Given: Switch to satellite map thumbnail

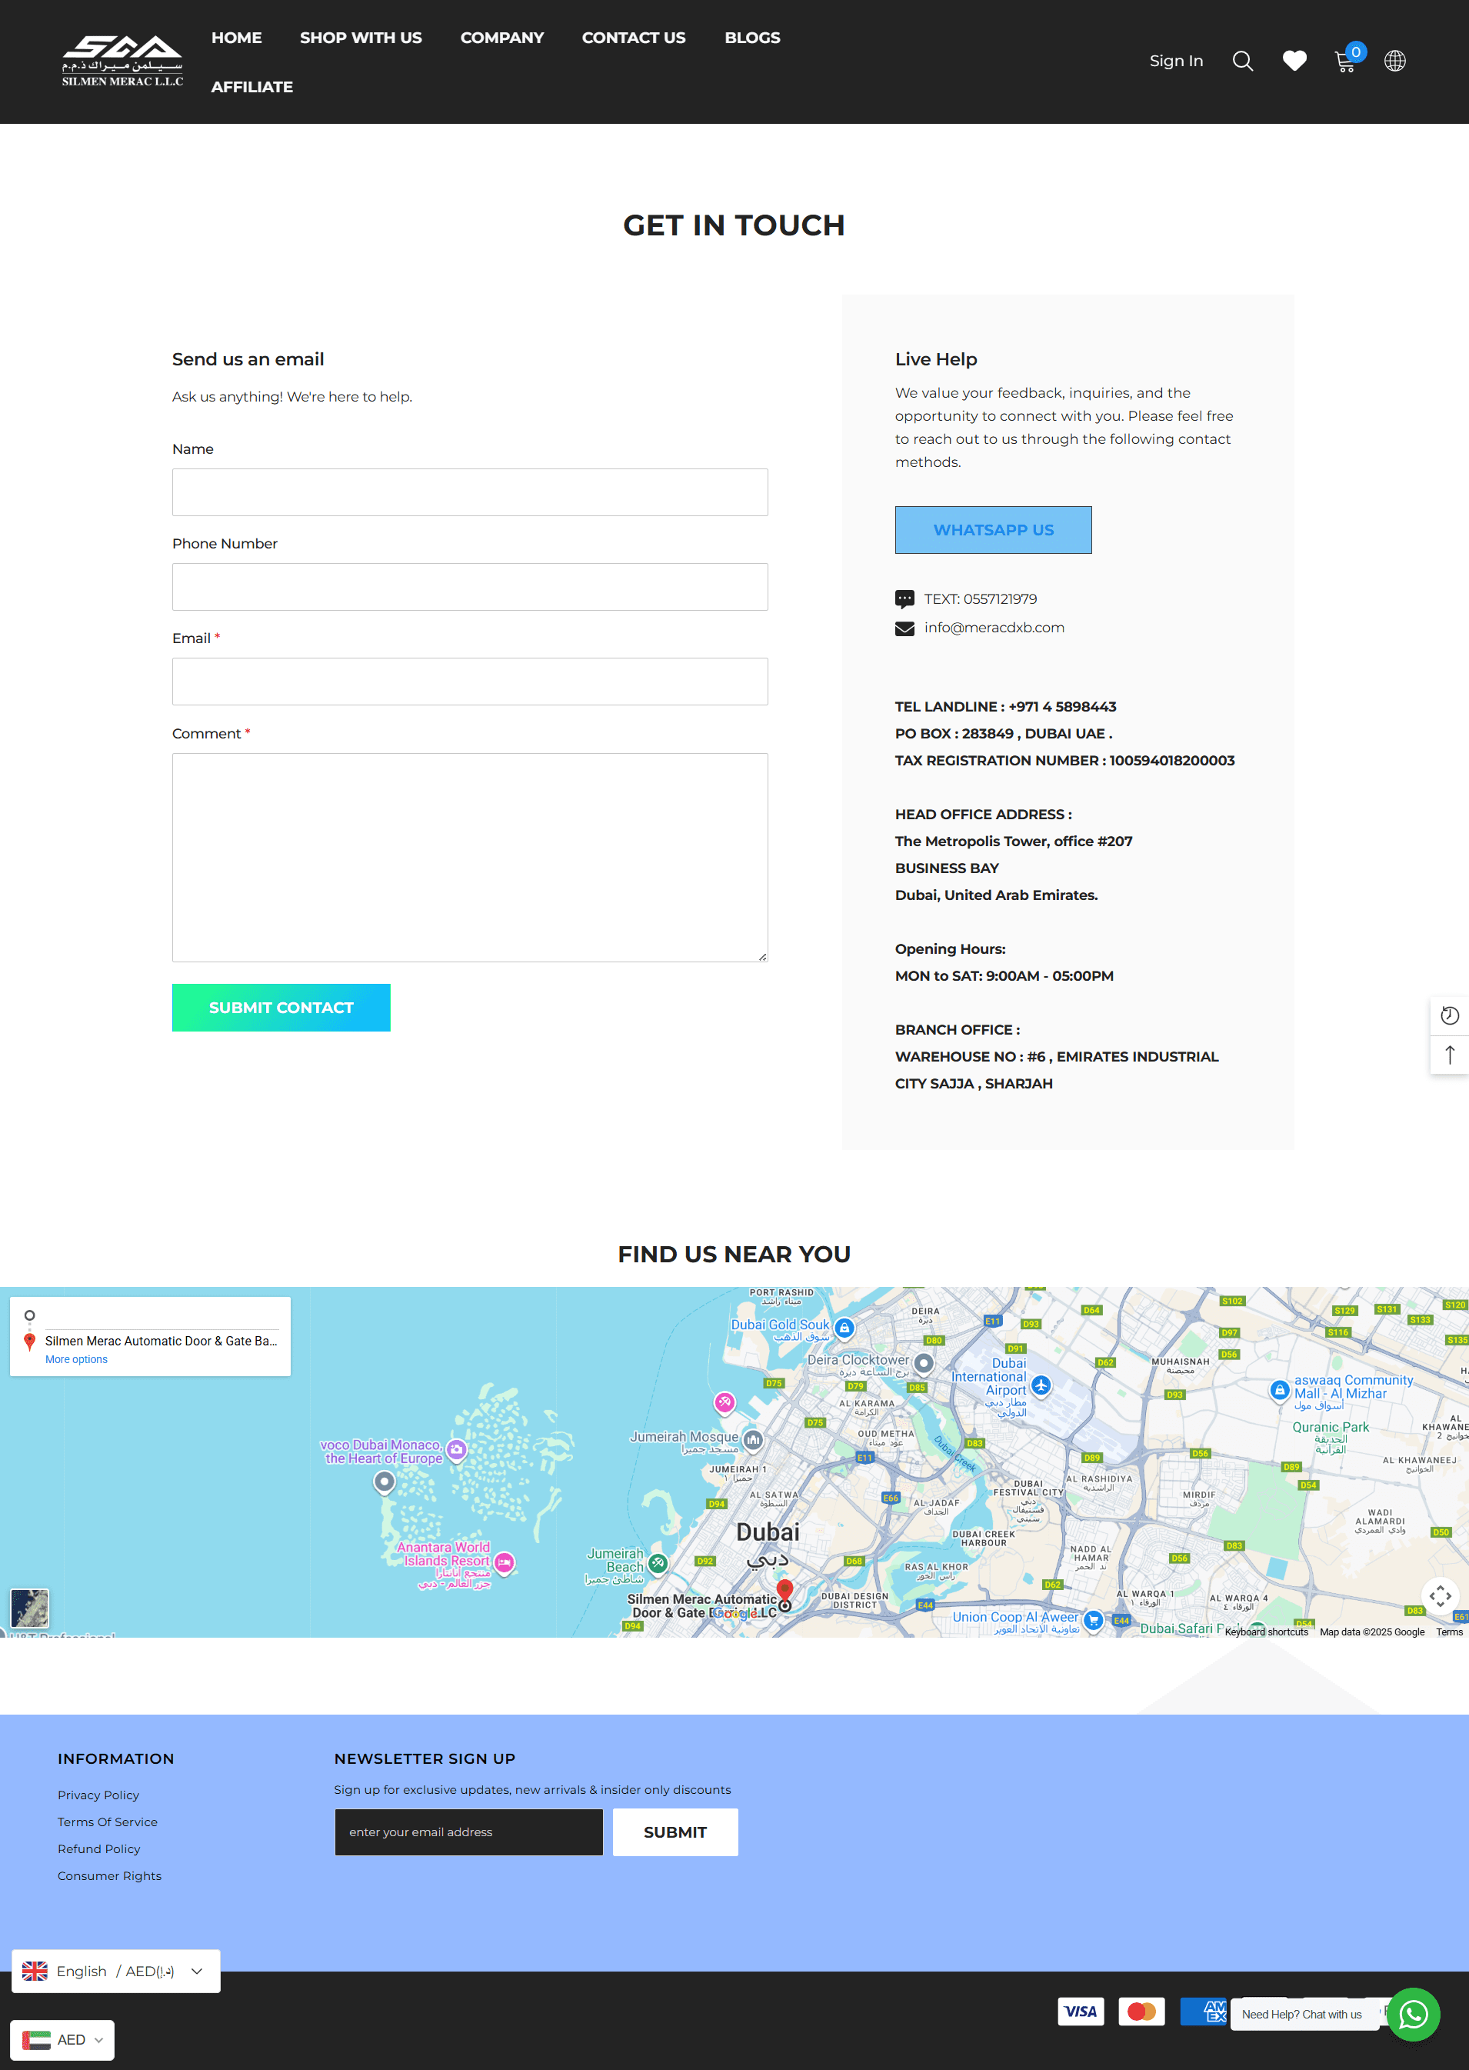Looking at the screenshot, I should pos(30,1608).
